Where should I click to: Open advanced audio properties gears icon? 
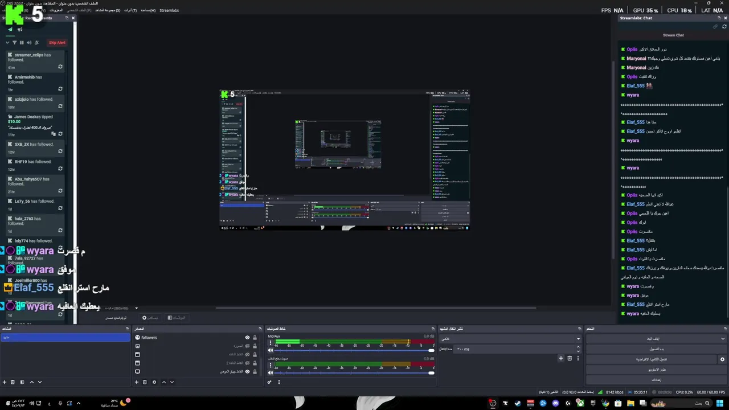[269, 382]
